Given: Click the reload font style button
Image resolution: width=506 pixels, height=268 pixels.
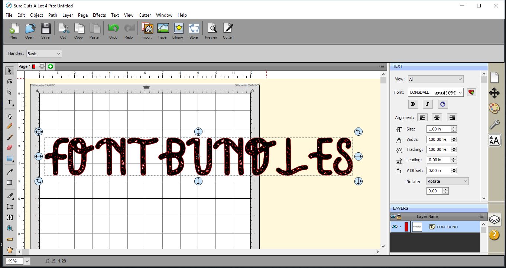Looking at the screenshot, I should pos(442,104).
